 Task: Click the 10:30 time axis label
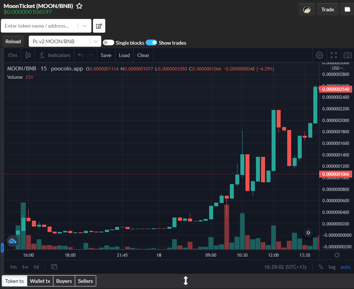(242, 255)
